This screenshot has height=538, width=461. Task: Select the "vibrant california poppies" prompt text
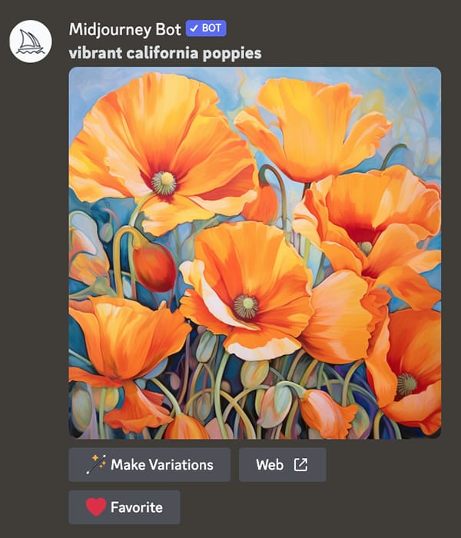click(165, 53)
